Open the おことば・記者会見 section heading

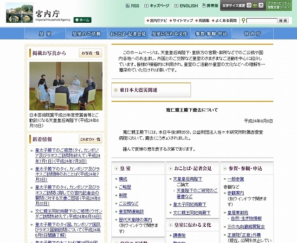193,168
